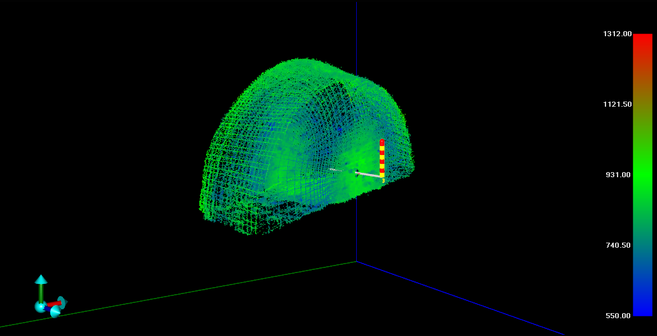Click the axes origin corner below point cloud
Image resolution: width=657 pixels, height=336 pixels.
point(357,261)
